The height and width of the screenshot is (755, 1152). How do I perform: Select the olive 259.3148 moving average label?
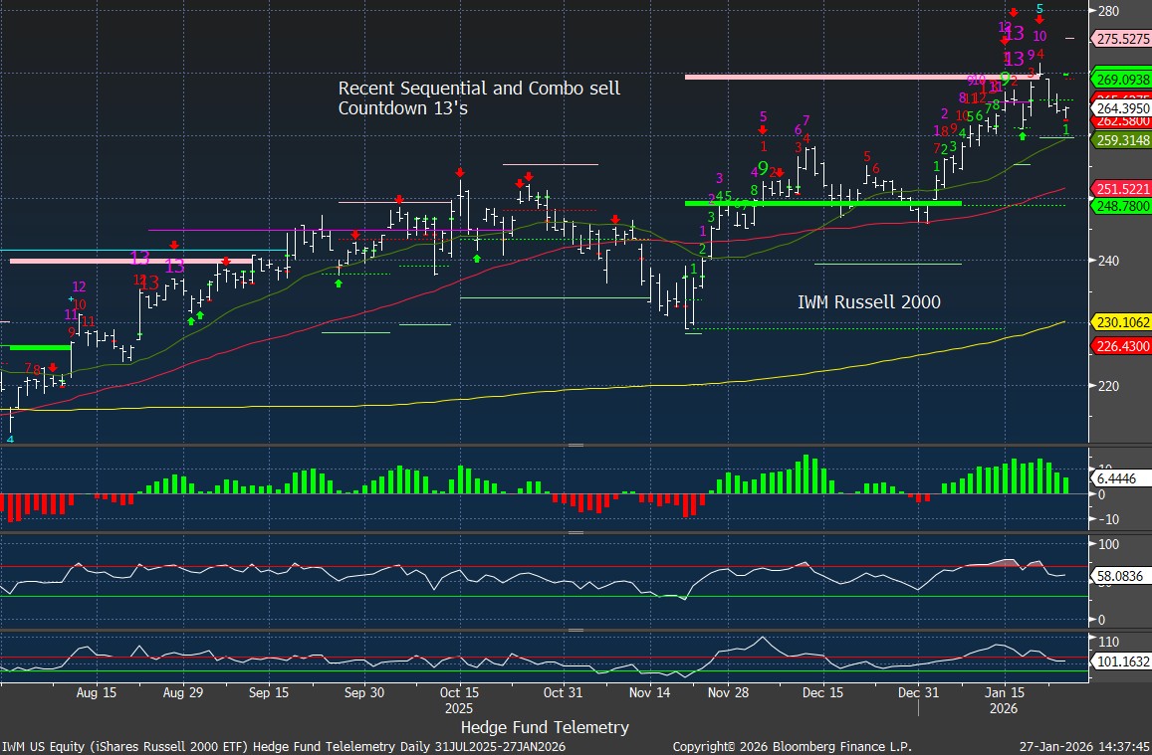click(x=1122, y=140)
